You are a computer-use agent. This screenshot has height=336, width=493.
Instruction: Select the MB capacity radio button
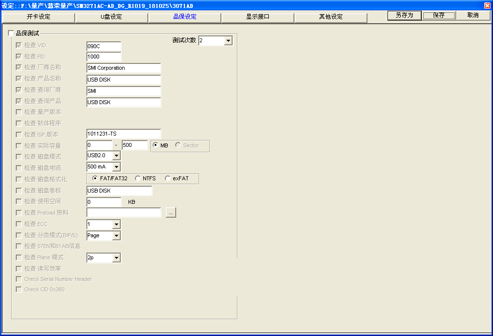point(156,145)
